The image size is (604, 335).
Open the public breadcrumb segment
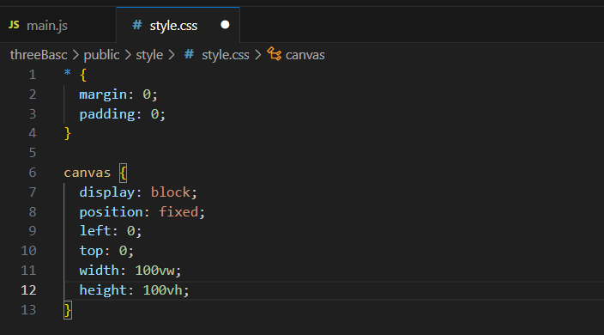[x=101, y=55]
